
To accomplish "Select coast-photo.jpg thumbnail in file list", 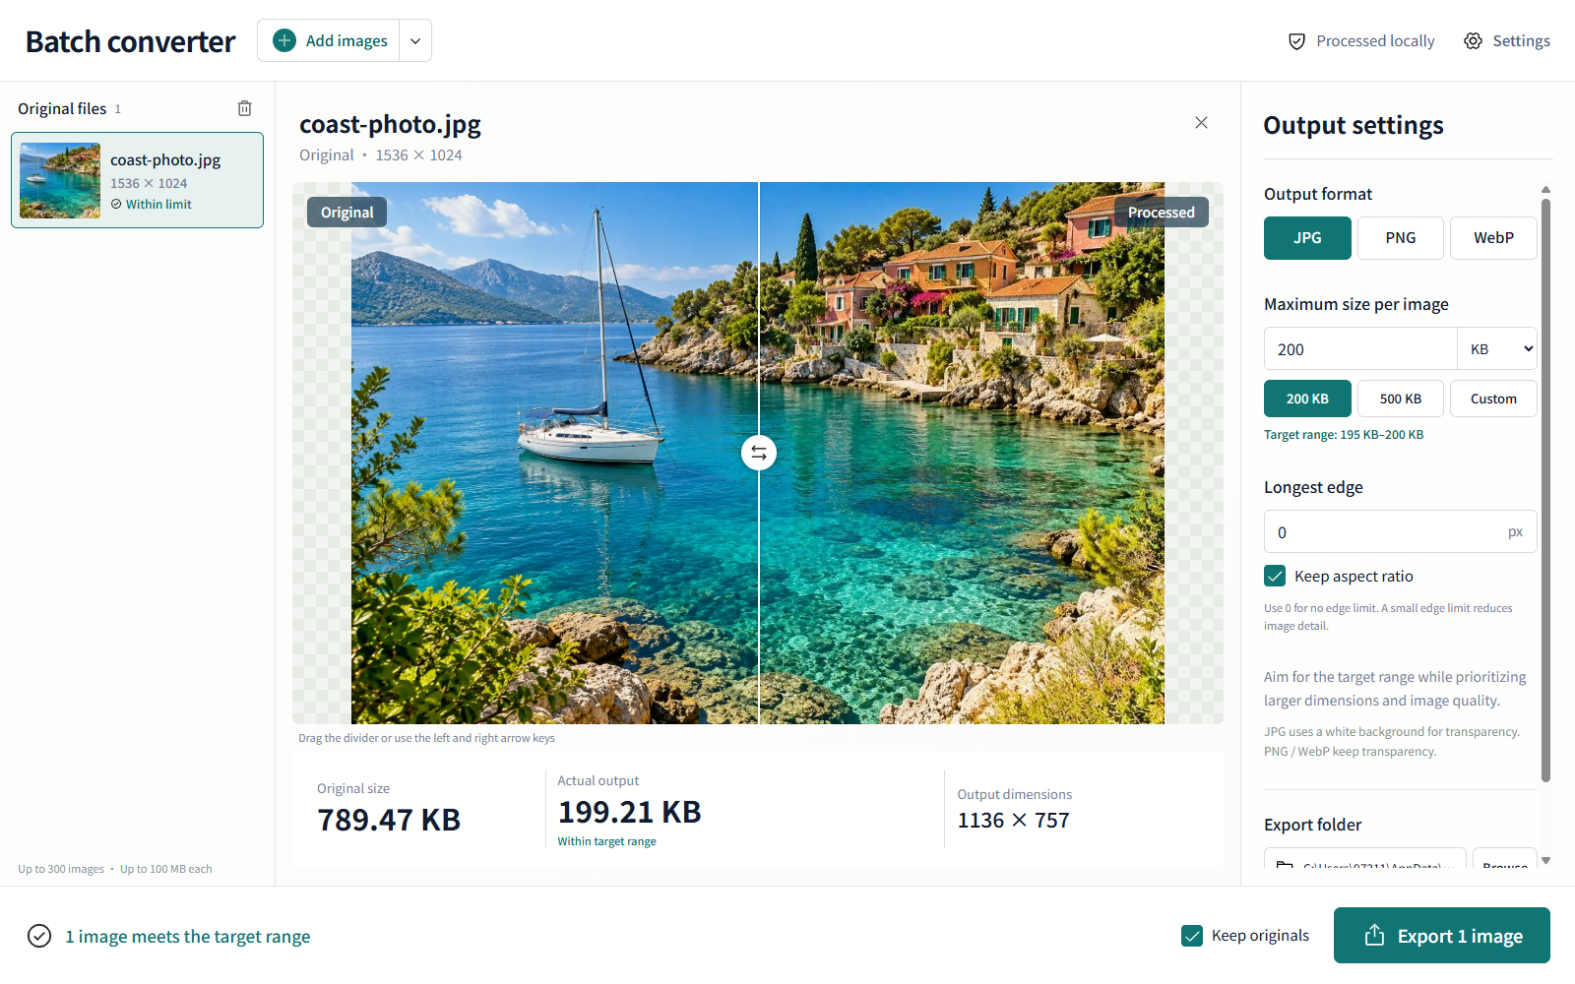I will coord(60,180).
